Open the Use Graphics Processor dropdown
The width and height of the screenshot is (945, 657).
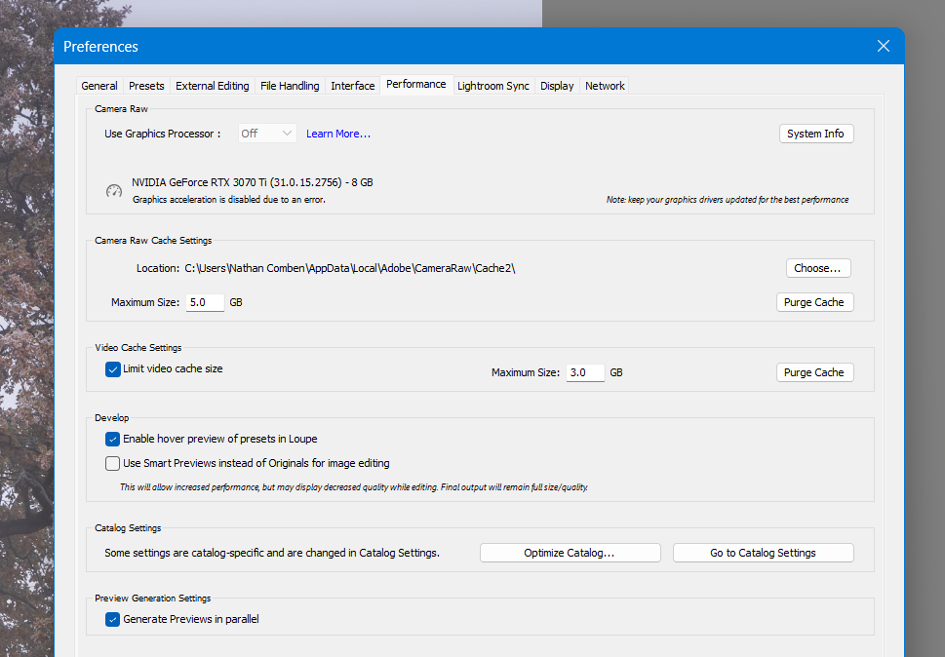[x=265, y=134]
